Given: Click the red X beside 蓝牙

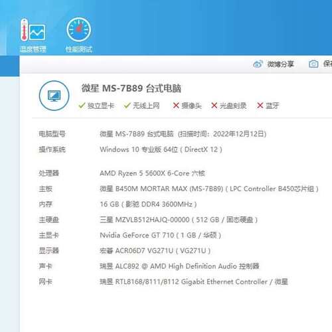Looking at the screenshot, I should pyautogui.click(x=260, y=106).
